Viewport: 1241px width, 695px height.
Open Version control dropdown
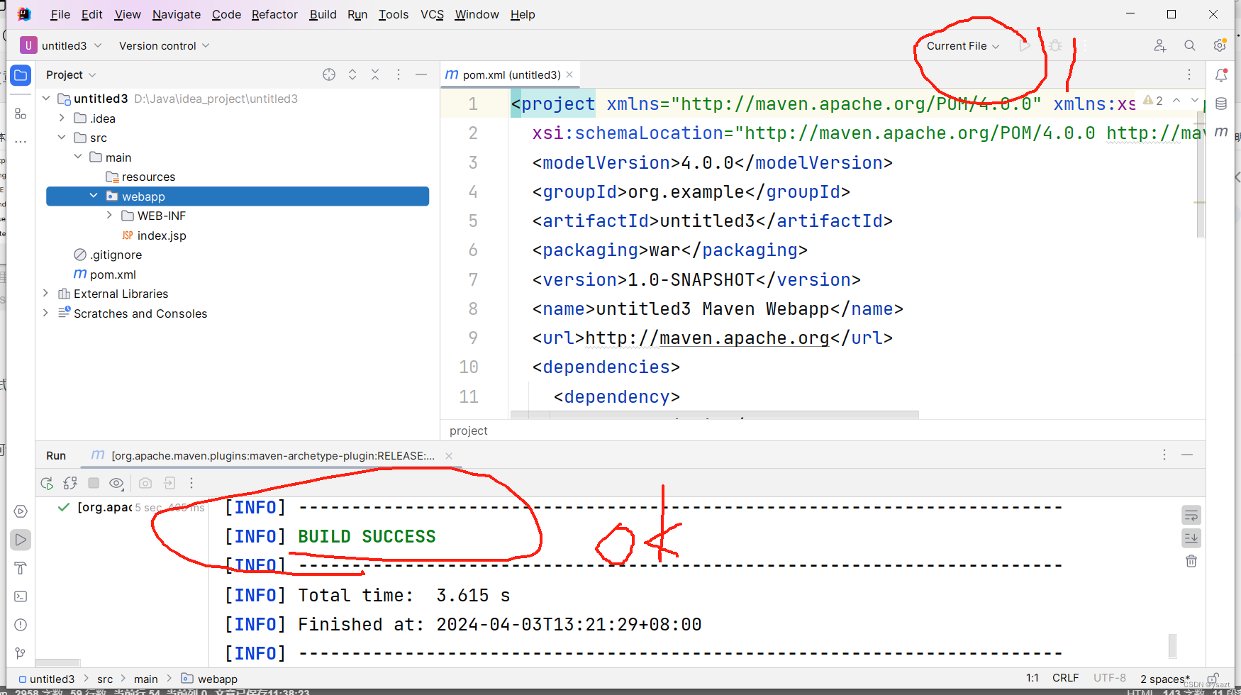tap(165, 45)
